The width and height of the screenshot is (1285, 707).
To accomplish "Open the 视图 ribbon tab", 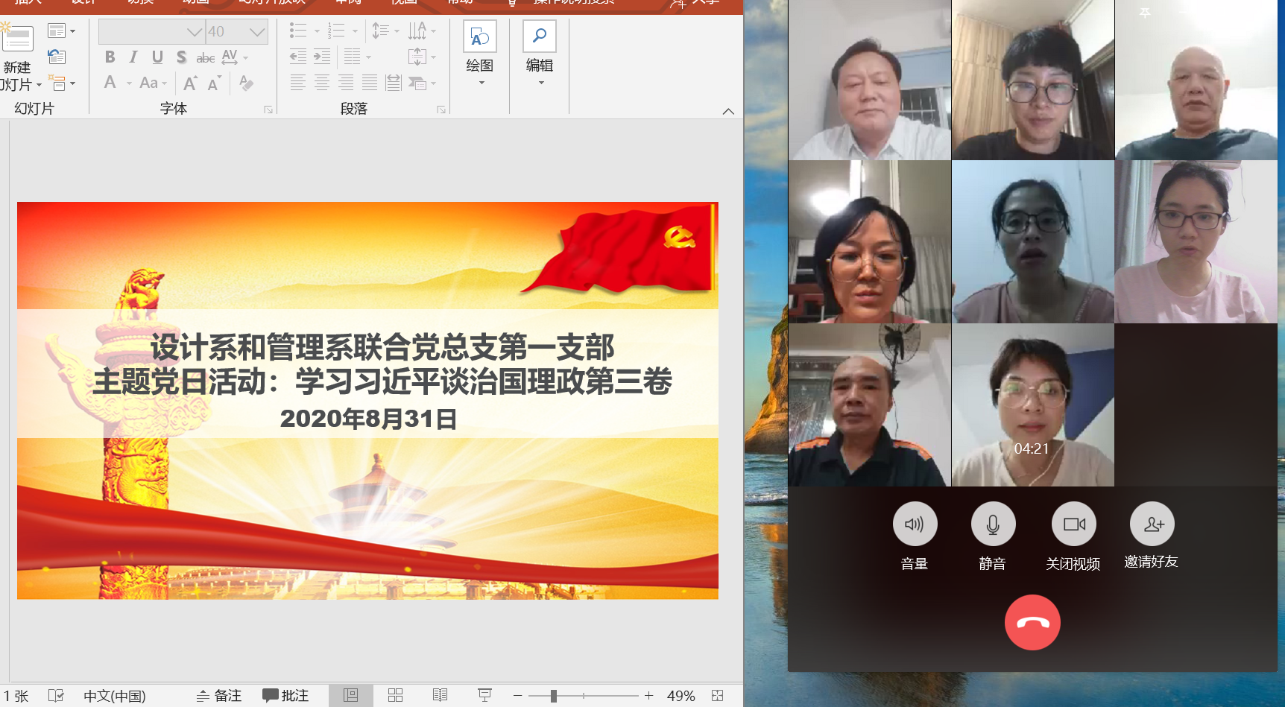I will coord(403,2).
